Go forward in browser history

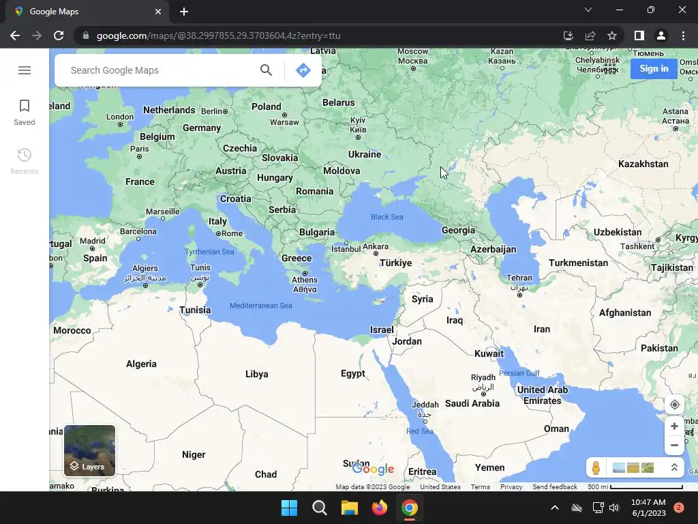37,35
